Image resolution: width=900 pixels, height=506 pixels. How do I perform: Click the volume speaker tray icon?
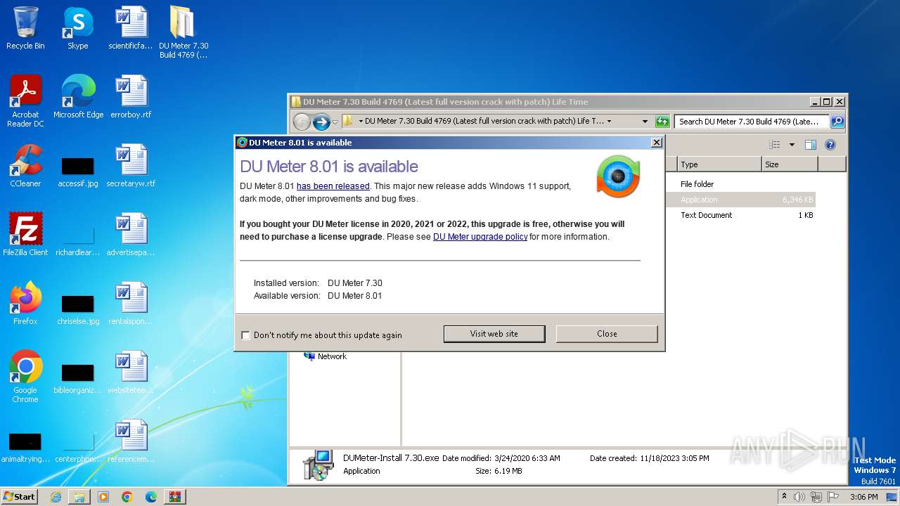799,497
